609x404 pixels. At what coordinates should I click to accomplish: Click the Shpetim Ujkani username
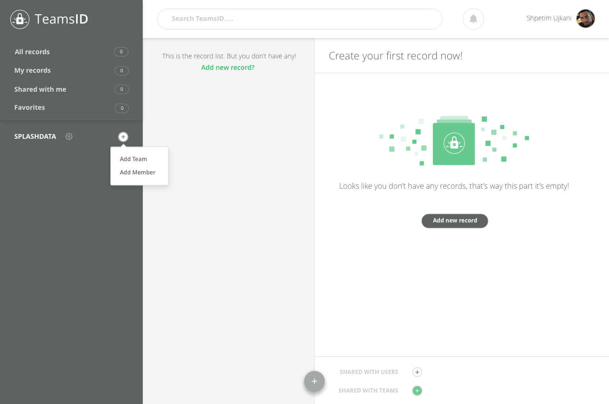pos(549,18)
